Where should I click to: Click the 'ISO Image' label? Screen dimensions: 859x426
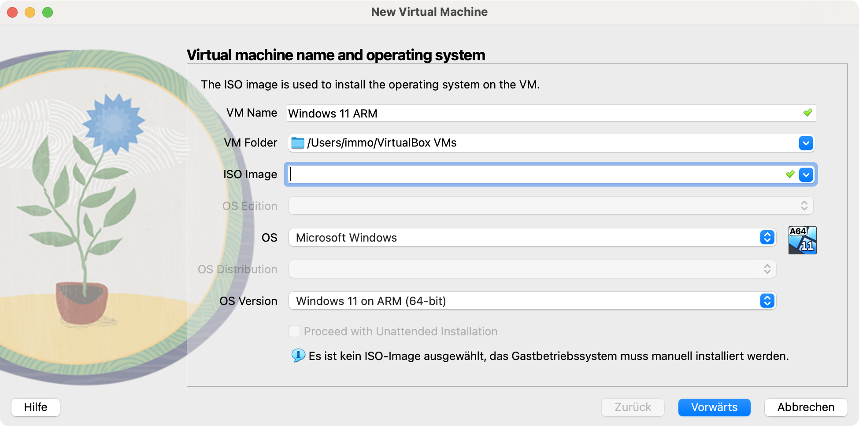pyautogui.click(x=250, y=174)
